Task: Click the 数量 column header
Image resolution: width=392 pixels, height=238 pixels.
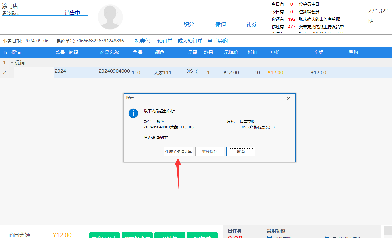Action: 208,53
